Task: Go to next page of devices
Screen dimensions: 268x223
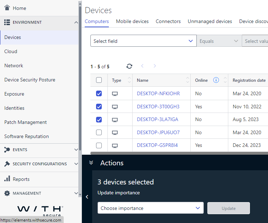Action: point(155,66)
